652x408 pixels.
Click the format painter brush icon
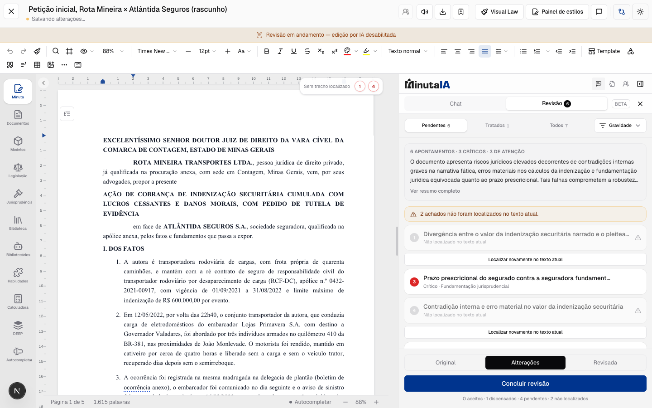[37, 51]
